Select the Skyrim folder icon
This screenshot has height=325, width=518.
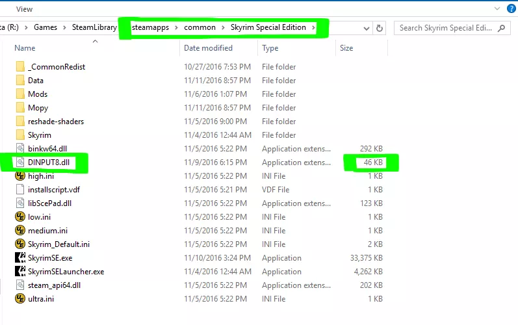coord(20,135)
